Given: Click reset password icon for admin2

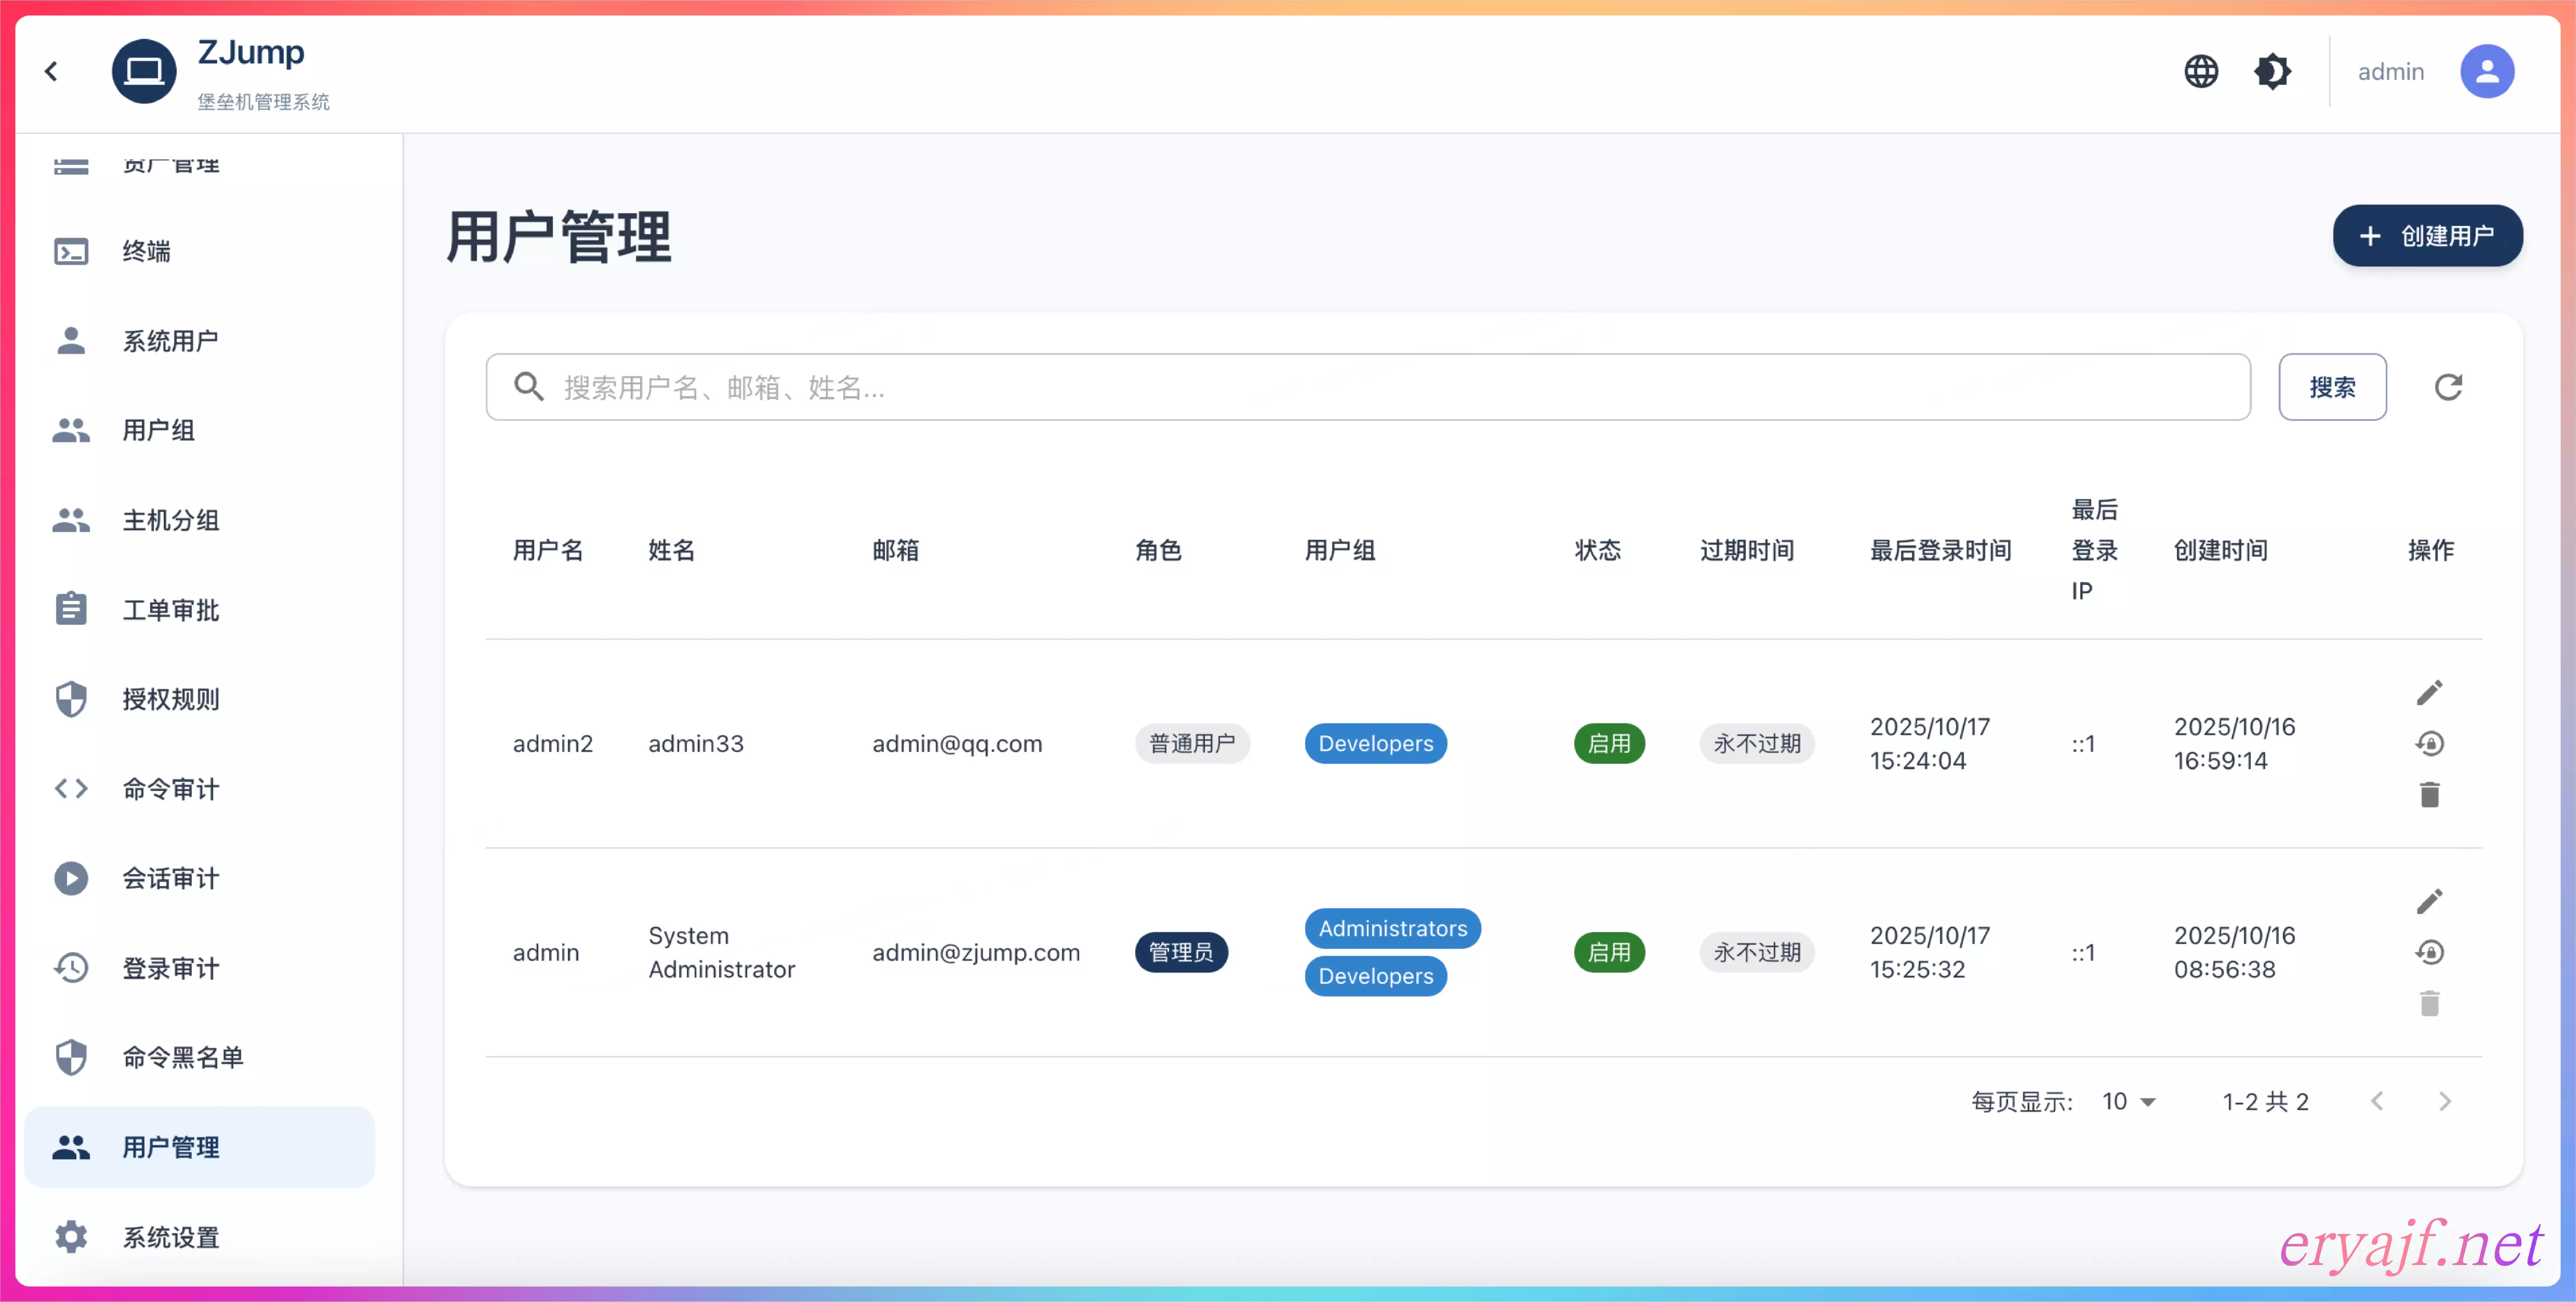Looking at the screenshot, I should (x=2429, y=743).
